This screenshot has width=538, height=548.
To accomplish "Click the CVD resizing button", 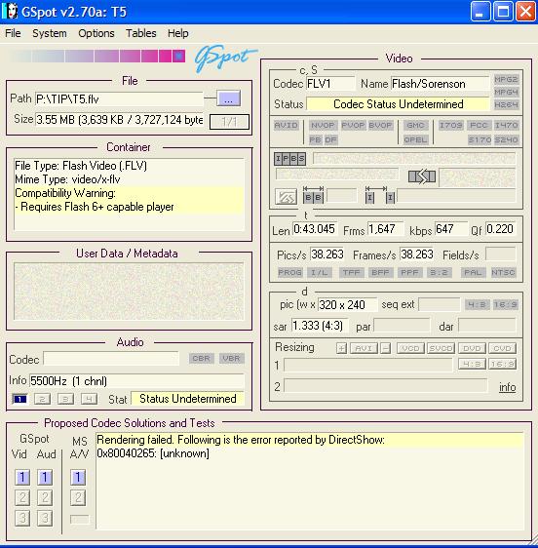I will click(x=502, y=348).
